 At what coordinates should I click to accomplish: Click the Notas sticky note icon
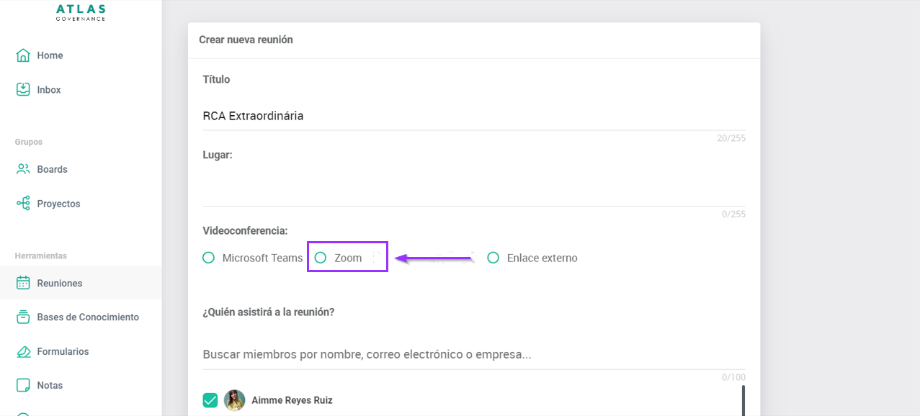tap(23, 386)
